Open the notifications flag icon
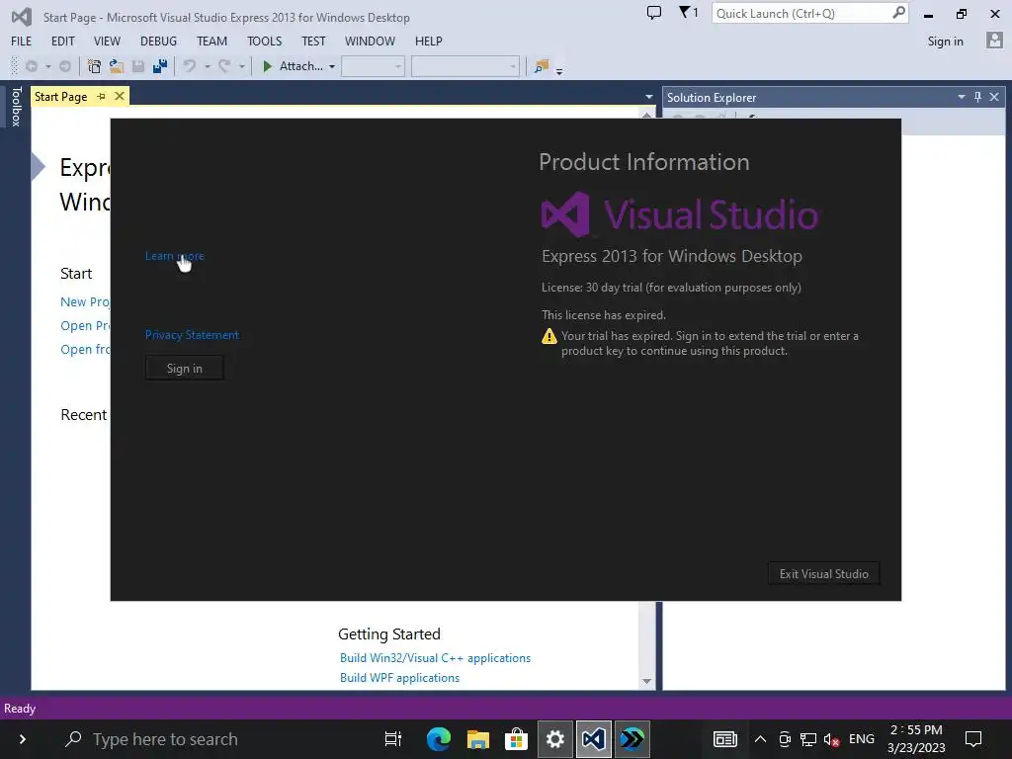Image resolution: width=1012 pixels, height=759 pixels. click(x=688, y=12)
